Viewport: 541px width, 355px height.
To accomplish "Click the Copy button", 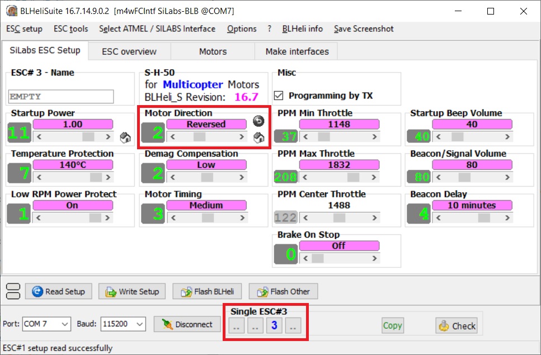I will 393,325.
